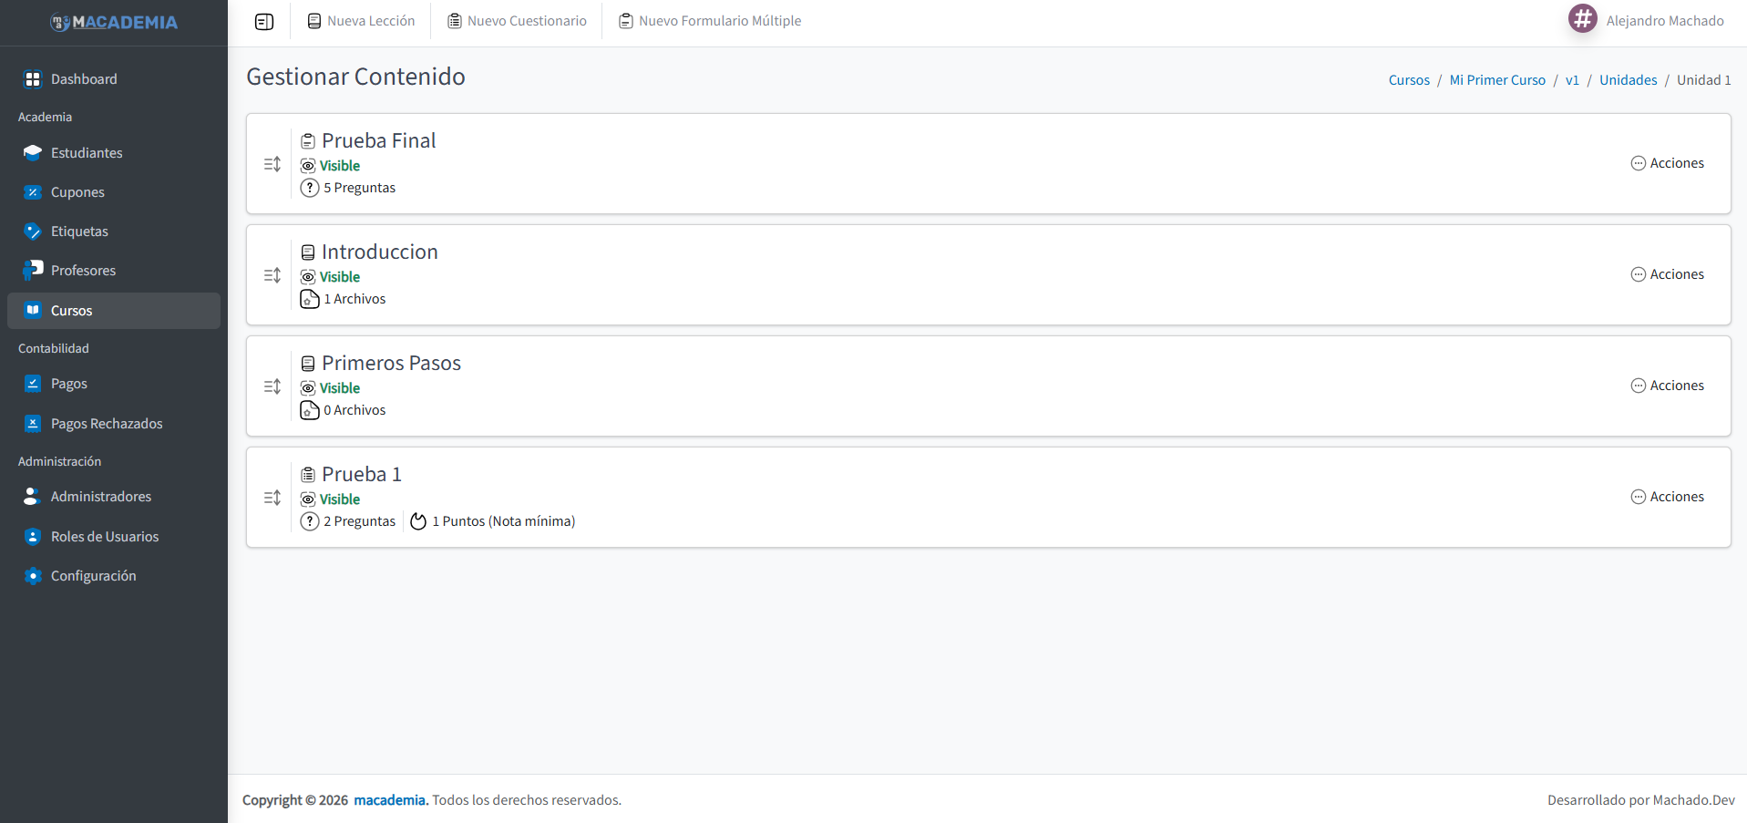This screenshot has height=823, width=1747.
Task: Click the reorder handle next to Introduccion
Action: click(272, 274)
